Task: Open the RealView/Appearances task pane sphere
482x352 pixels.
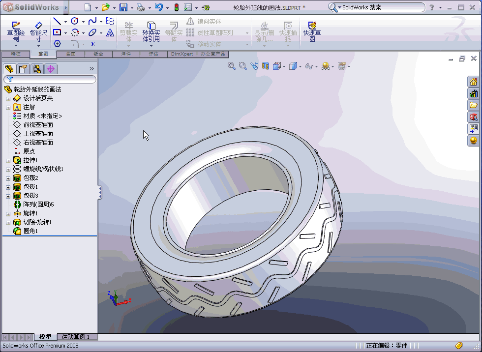Action: click(473, 141)
